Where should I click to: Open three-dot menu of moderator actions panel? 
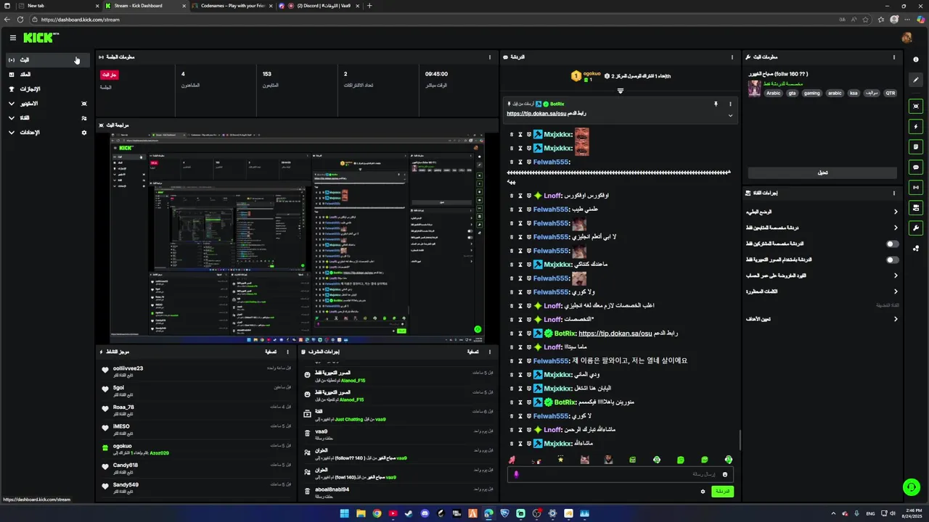coord(490,352)
